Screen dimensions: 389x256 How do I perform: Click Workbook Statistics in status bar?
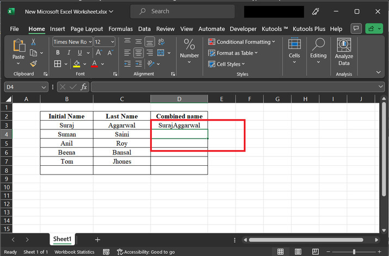point(74,252)
